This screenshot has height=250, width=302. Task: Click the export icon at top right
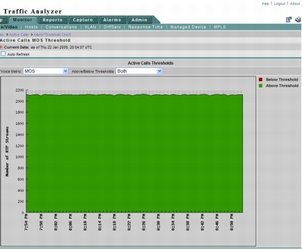[x=289, y=19]
